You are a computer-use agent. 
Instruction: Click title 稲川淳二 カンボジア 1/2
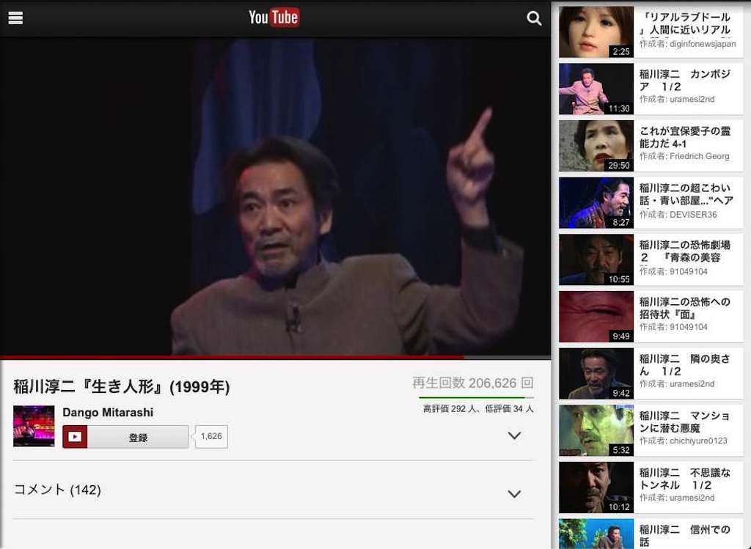[x=685, y=81]
